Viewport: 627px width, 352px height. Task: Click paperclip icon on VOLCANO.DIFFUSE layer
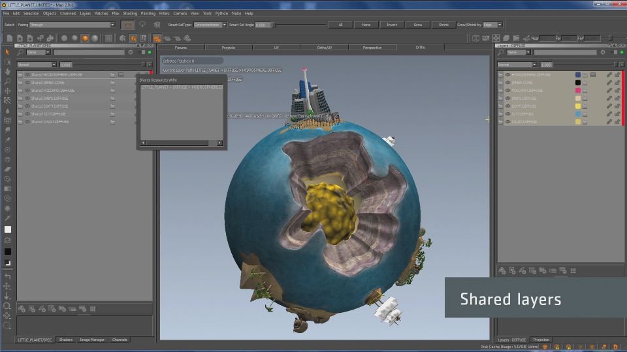[609, 91]
